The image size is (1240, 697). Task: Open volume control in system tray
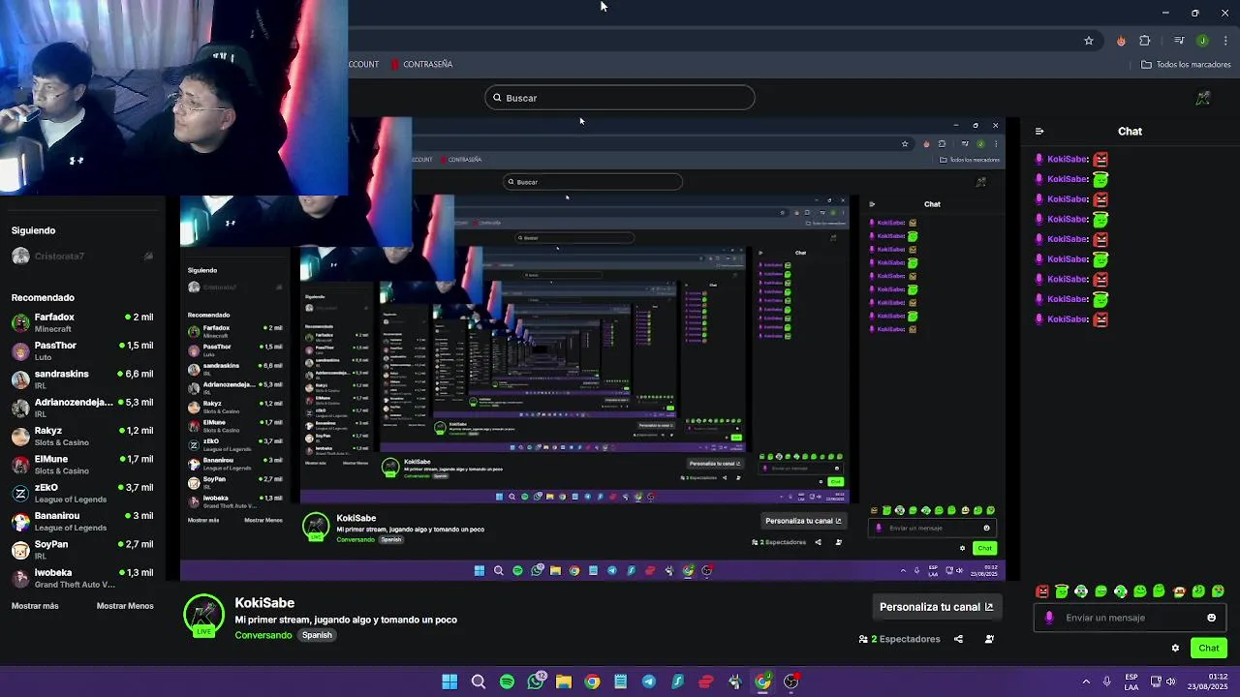(1170, 682)
